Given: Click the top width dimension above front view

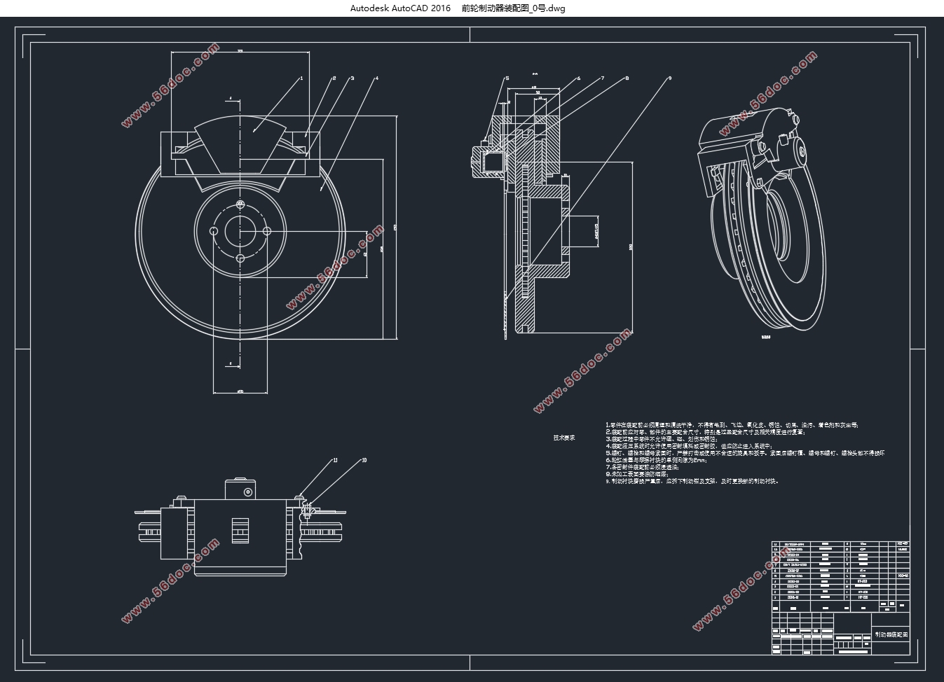Looking at the screenshot, I should click(240, 51).
